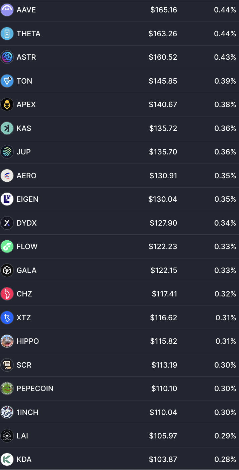Click the KAS coin icon

click(7, 128)
